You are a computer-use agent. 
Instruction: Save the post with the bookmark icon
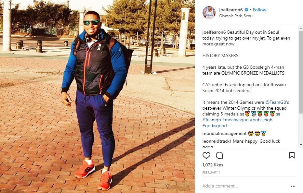pyautogui.click(x=292, y=155)
